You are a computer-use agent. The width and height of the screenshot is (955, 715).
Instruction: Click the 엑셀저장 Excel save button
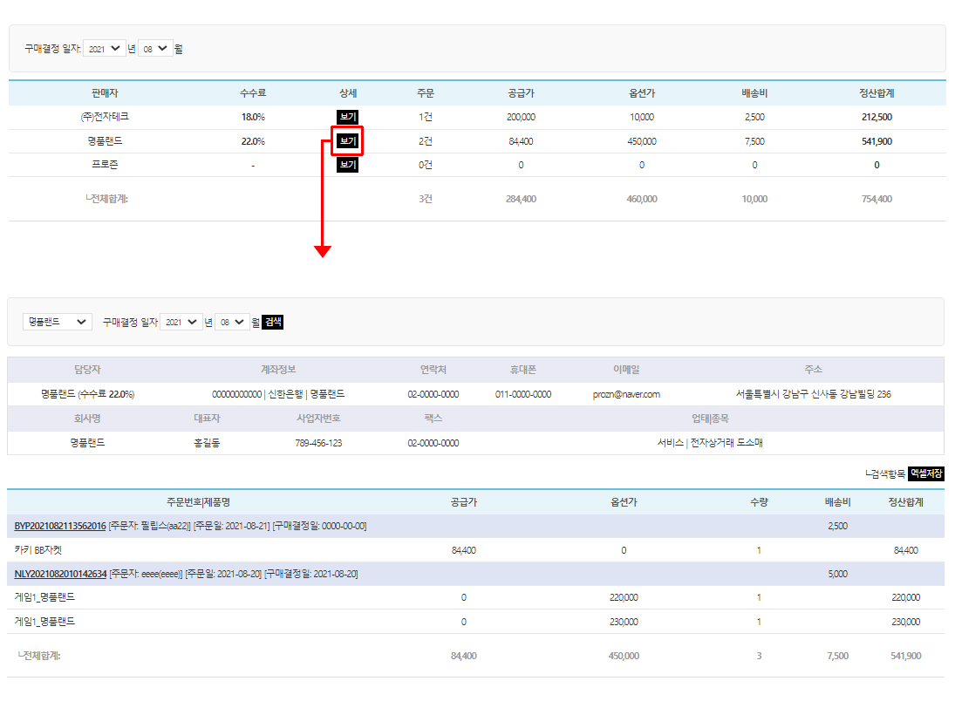(x=926, y=473)
